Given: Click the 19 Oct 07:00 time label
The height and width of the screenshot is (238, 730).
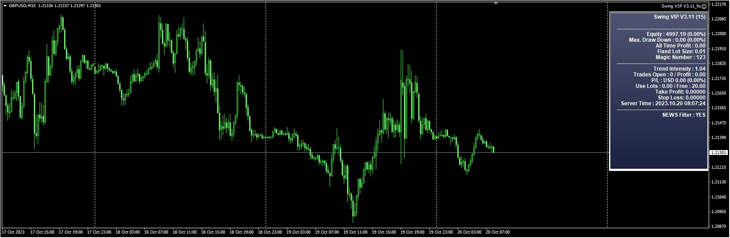Looking at the screenshot, I should (327, 232).
